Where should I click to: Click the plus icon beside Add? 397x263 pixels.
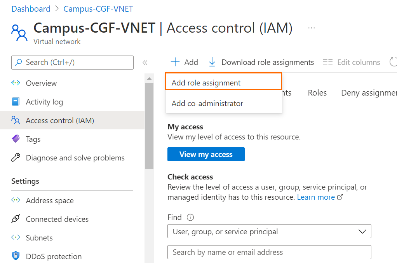tap(175, 62)
